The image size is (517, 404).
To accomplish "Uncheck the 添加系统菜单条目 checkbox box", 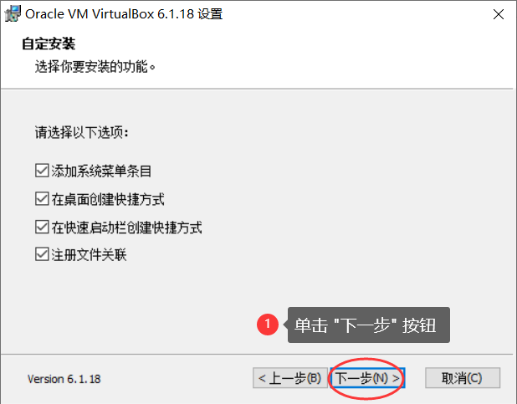I will tap(42, 171).
